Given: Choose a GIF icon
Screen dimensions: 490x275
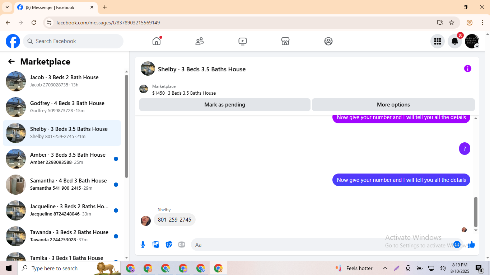Looking at the screenshot, I should tap(182, 245).
